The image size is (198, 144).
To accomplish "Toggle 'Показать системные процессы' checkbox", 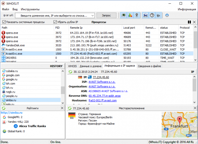I will coord(4,22).
